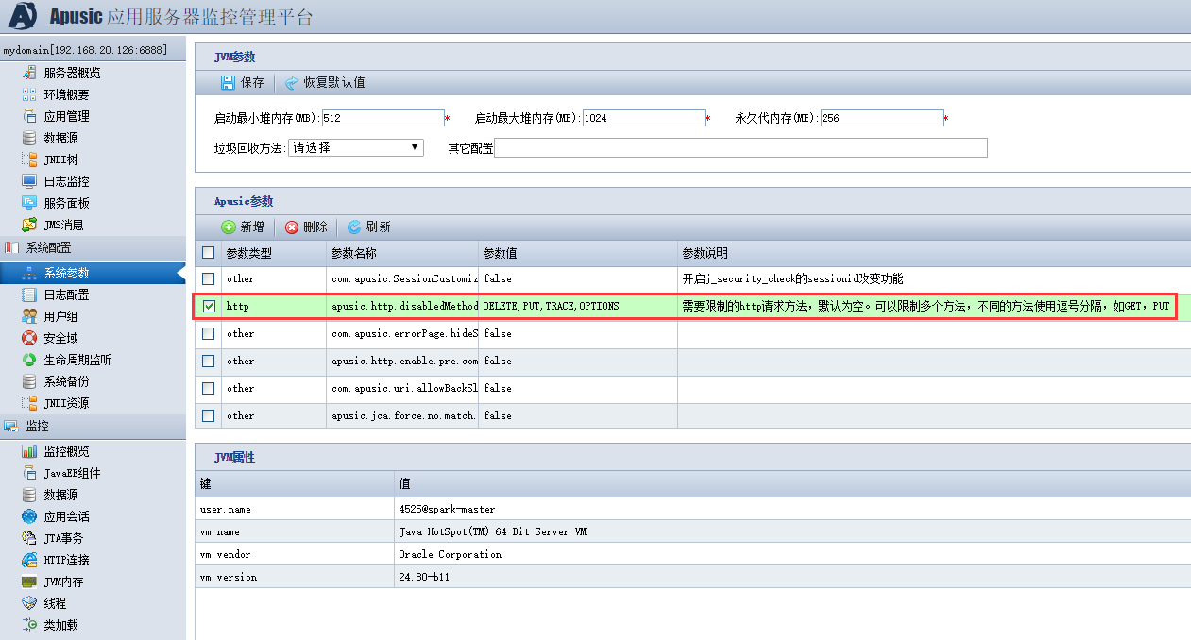The height and width of the screenshot is (640, 1191).
Task: Click 新增 to add an Apusic parameter
Action: (243, 227)
